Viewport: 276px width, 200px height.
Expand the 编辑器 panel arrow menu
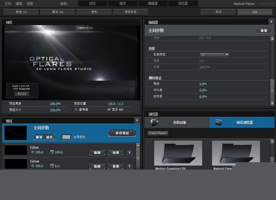click(271, 22)
